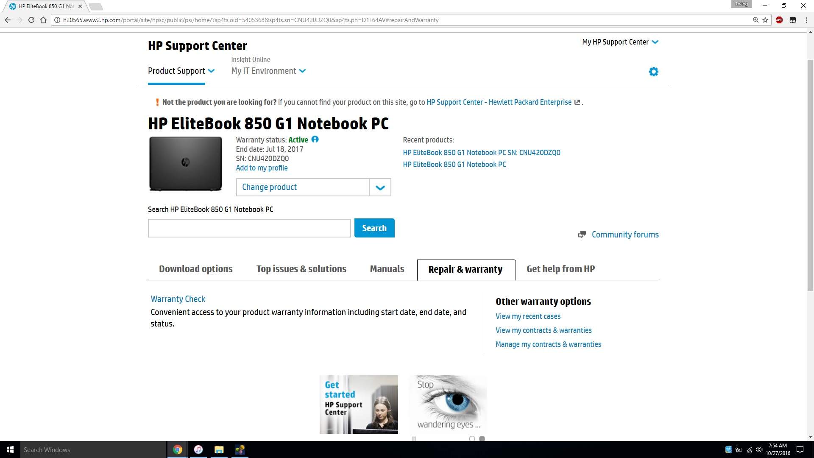Screen dimensions: 814x458
Task: Click the Community forums chat icon
Action: [x=582, y=235]
